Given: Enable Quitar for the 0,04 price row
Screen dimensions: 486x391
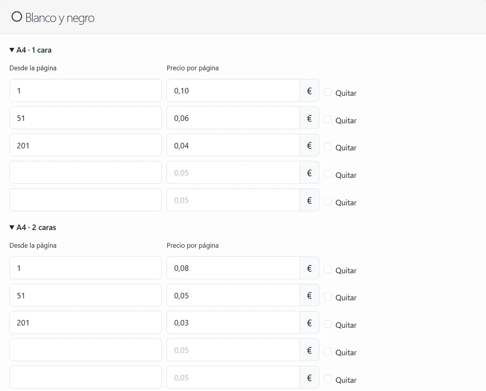Looking at the screenshot, I should pyautogui.click(x=328, y=147).
